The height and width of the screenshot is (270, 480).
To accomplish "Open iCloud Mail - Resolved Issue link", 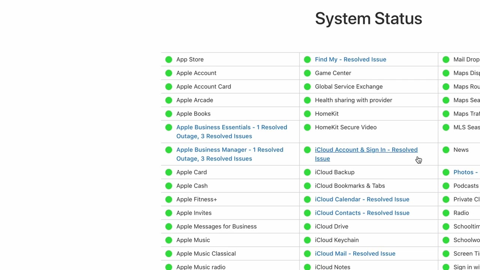I will 355,253.
